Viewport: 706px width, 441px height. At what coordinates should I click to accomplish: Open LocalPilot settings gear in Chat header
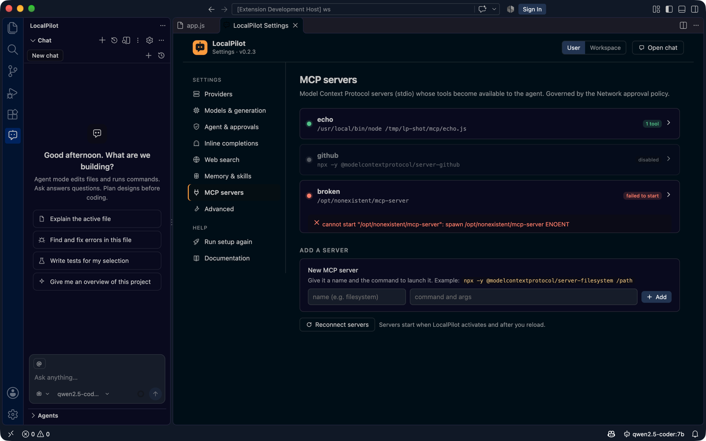(150, 40)
